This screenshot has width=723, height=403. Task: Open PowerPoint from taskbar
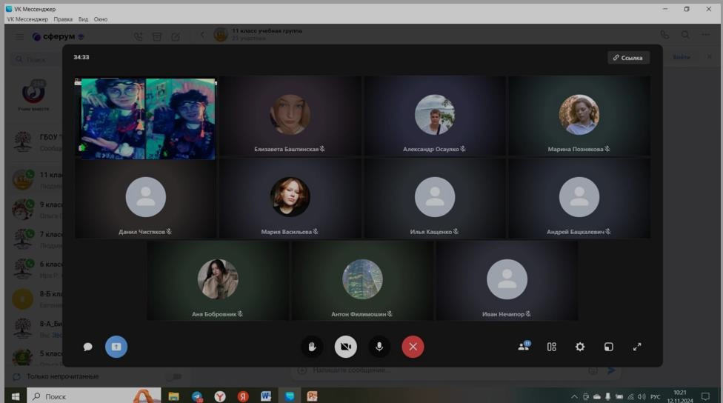pos(312,396)
